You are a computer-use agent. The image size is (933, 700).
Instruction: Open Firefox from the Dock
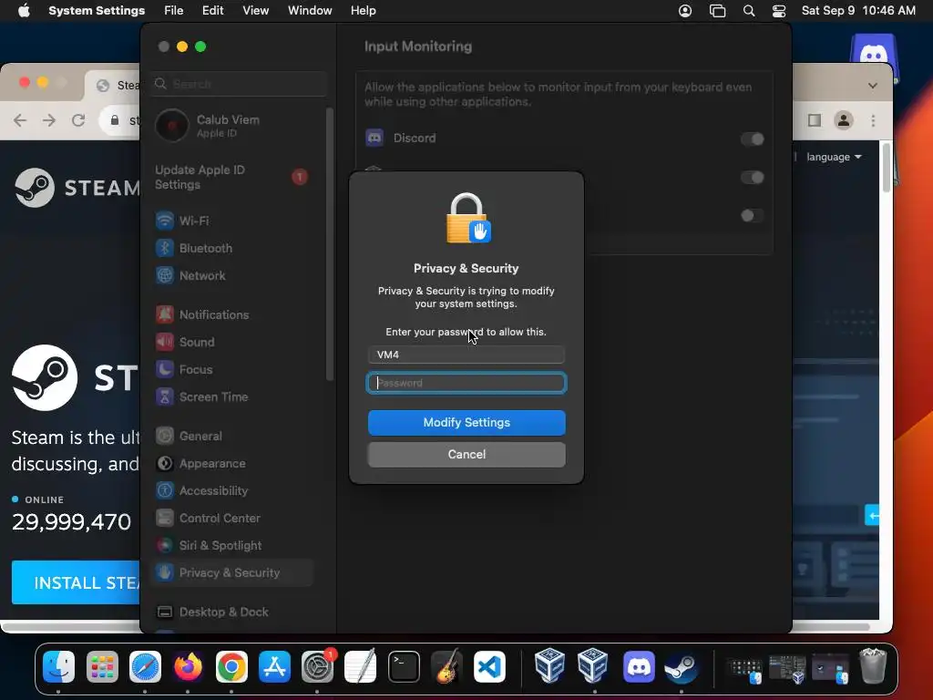188,666
